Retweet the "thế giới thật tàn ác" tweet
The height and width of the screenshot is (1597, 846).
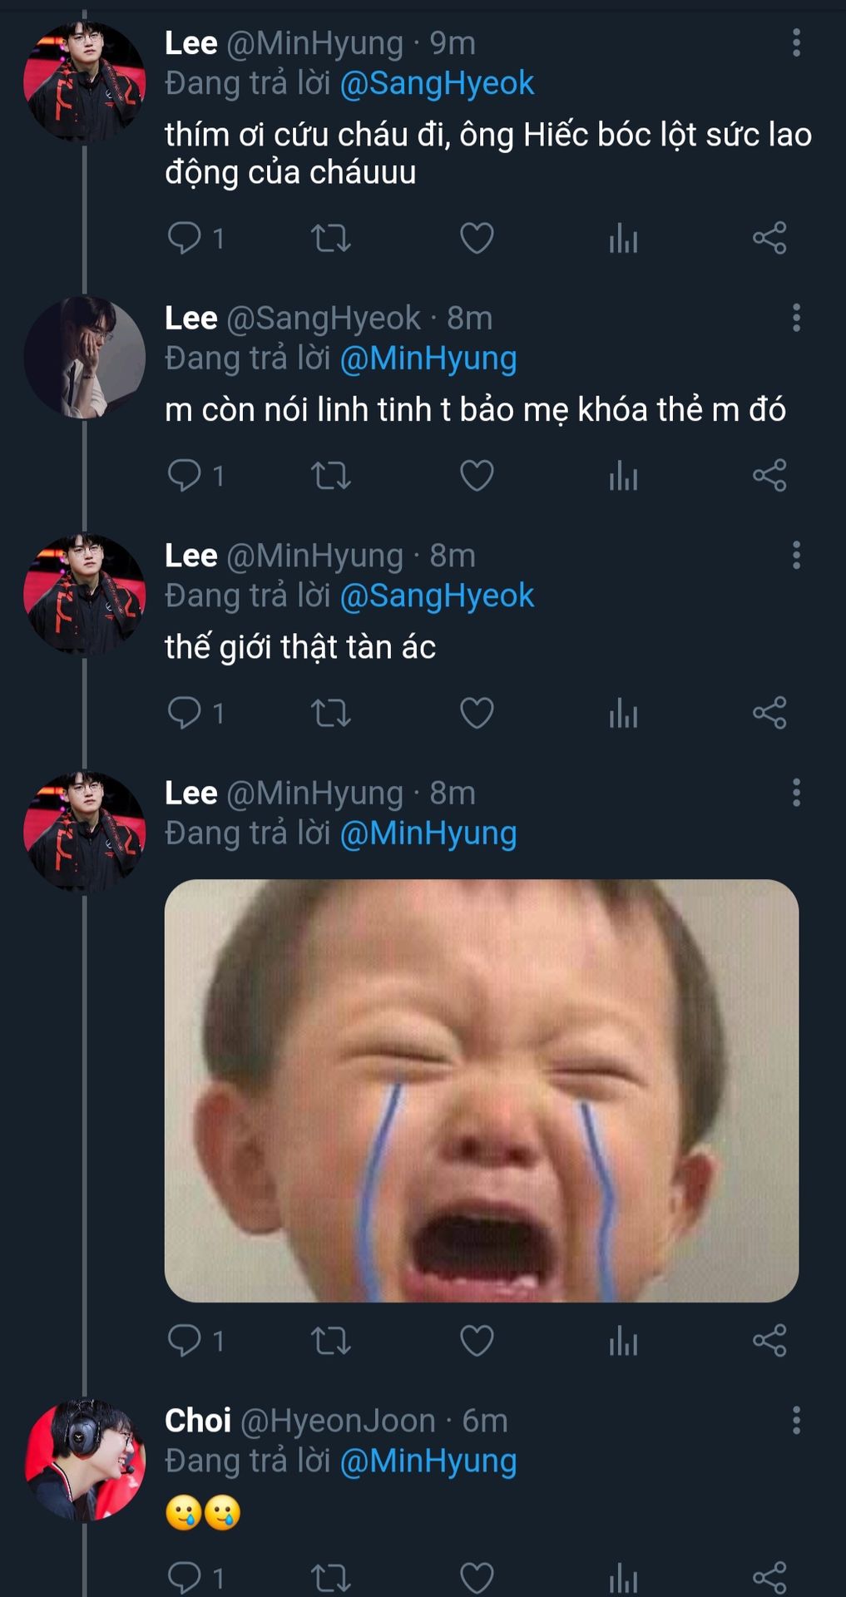(331, 713)
